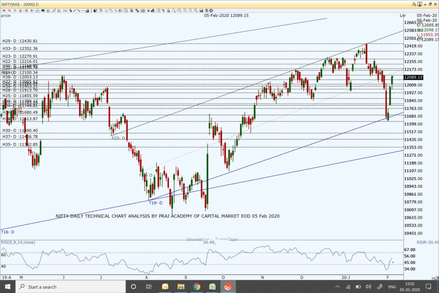Click the price label at the chart's top-left
The width and height of the screenshot is (439, 293).
6,15
